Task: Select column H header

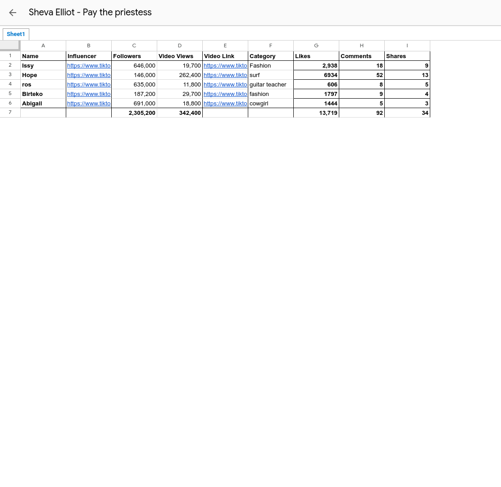Action: 362,46
